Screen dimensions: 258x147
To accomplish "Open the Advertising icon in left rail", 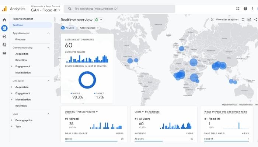I will 4,45.
